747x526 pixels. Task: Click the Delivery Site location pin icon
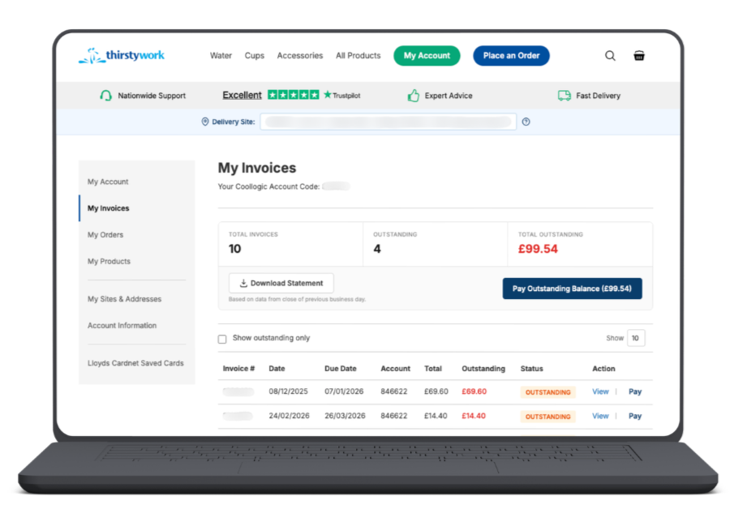(204, 122)
